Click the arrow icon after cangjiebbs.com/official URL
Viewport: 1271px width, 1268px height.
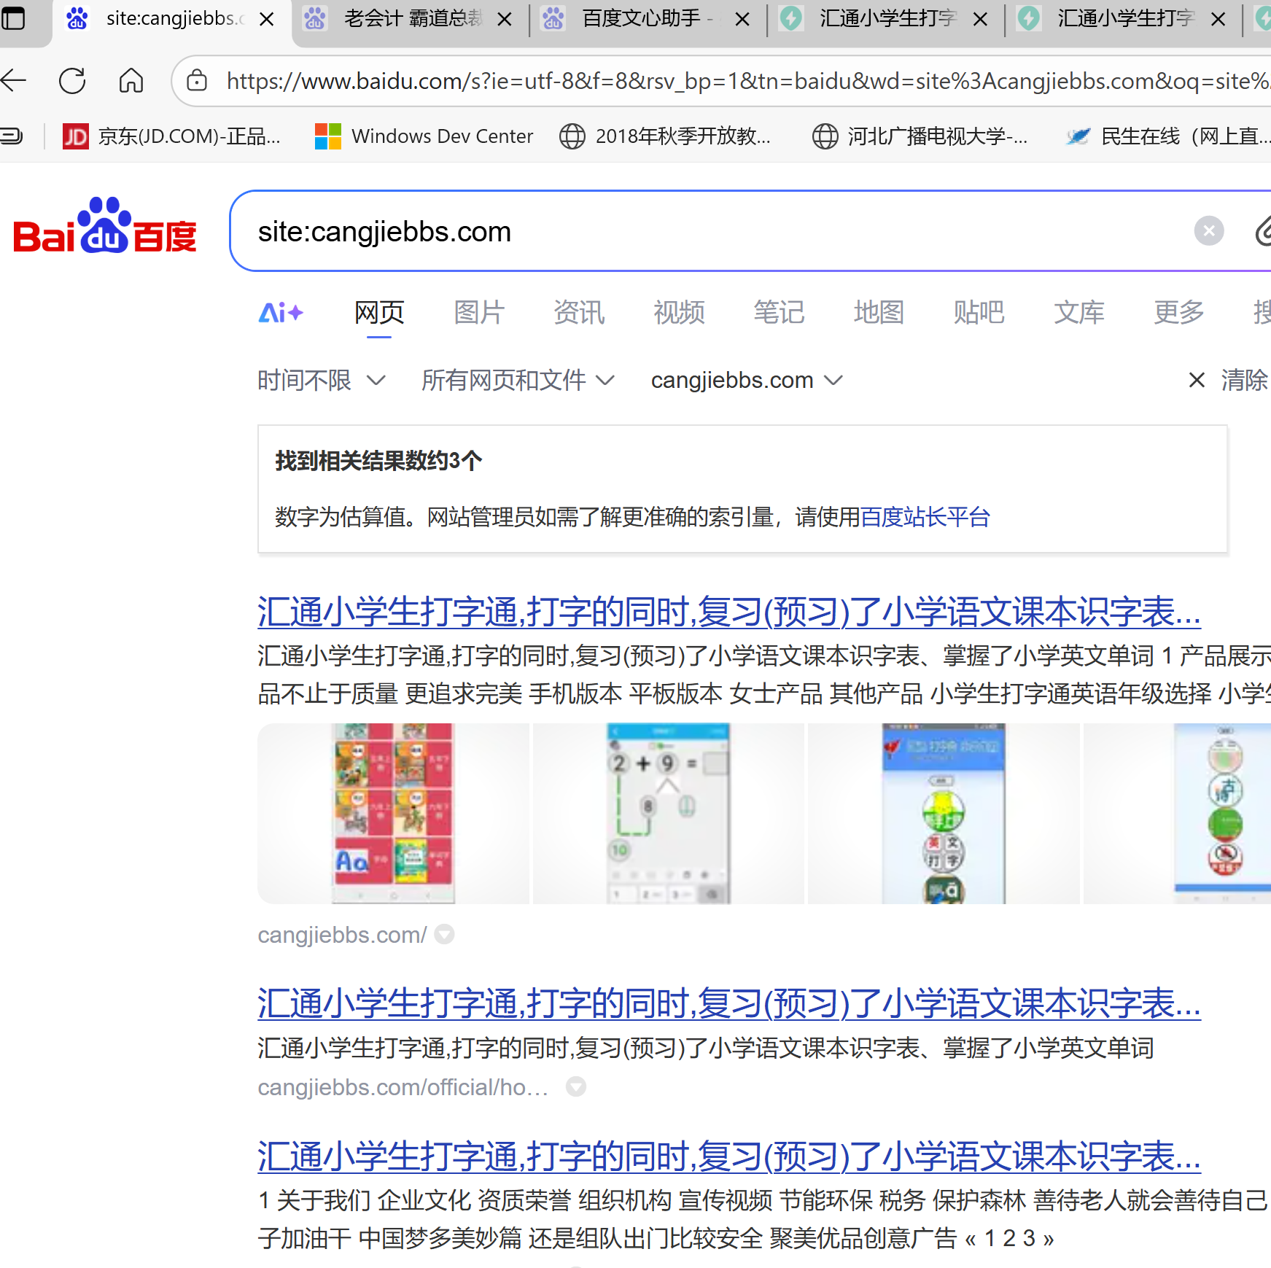pos(576,1087)
